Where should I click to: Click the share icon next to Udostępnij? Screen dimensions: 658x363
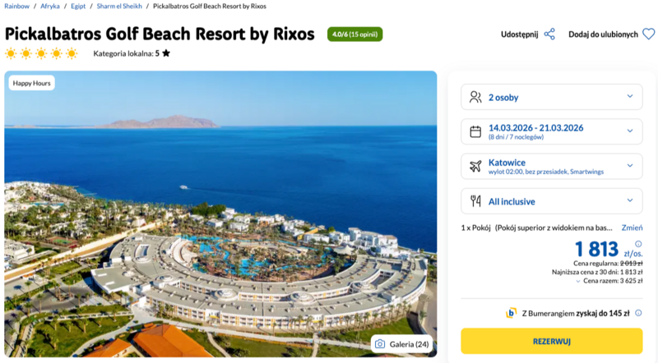(549, 34)
